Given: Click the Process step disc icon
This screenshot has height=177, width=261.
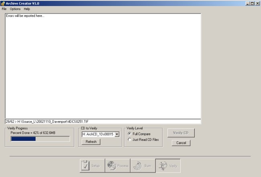Looking at the screenshot, I should 112,166.
